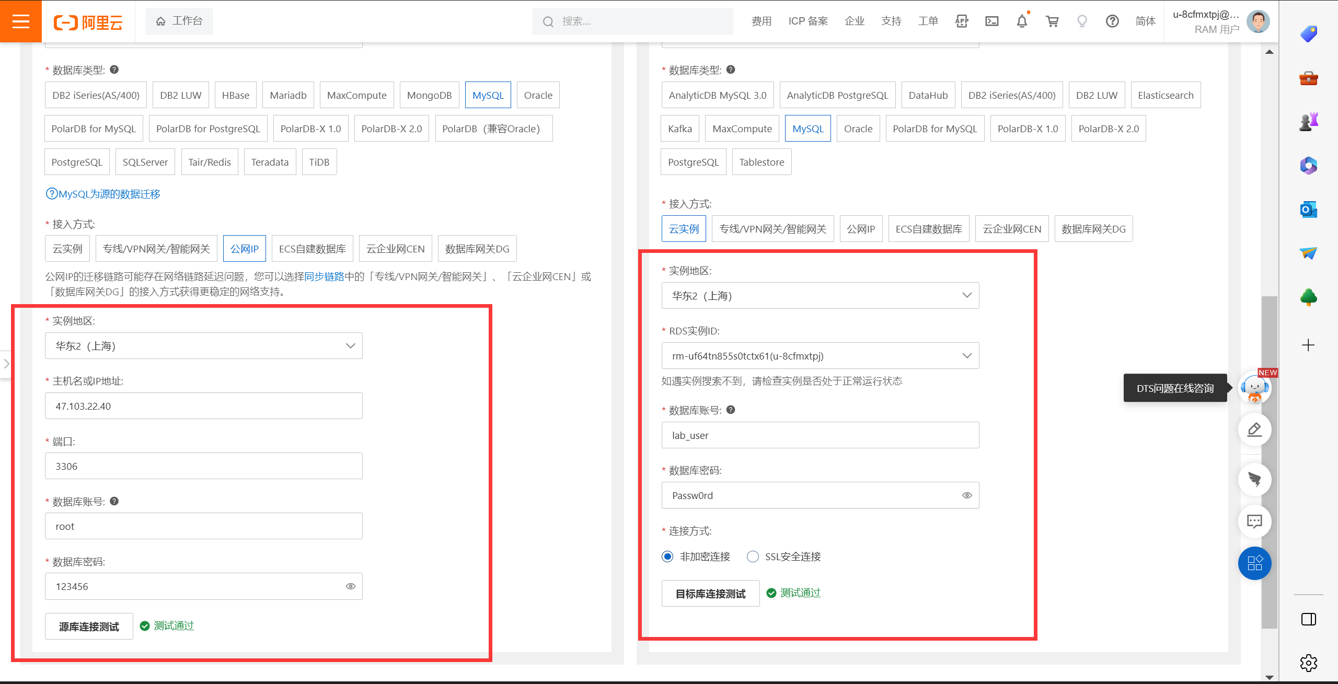
Task: Open 简体 language selector
Action: [x=1145, y=21]
